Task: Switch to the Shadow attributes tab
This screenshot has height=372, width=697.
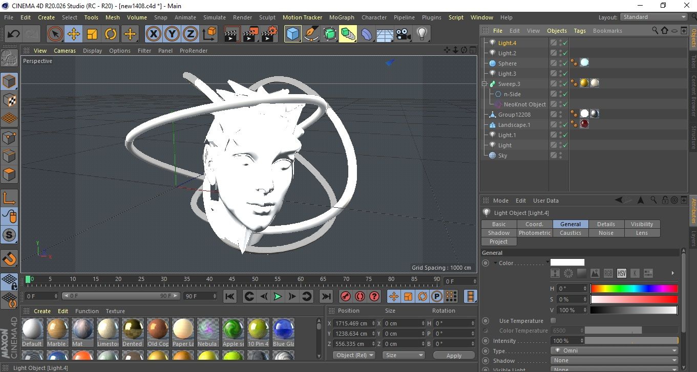Action: 499,233
